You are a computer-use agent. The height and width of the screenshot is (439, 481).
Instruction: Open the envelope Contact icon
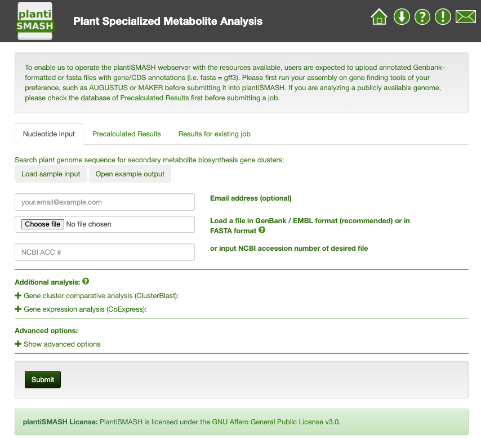[466, 16]
